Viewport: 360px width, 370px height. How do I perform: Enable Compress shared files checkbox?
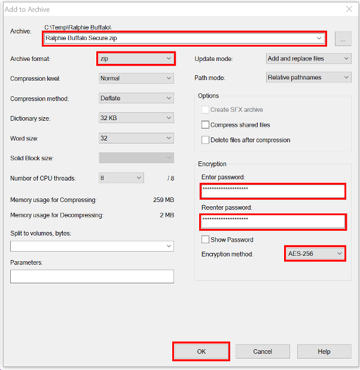[x=205, y=124]
